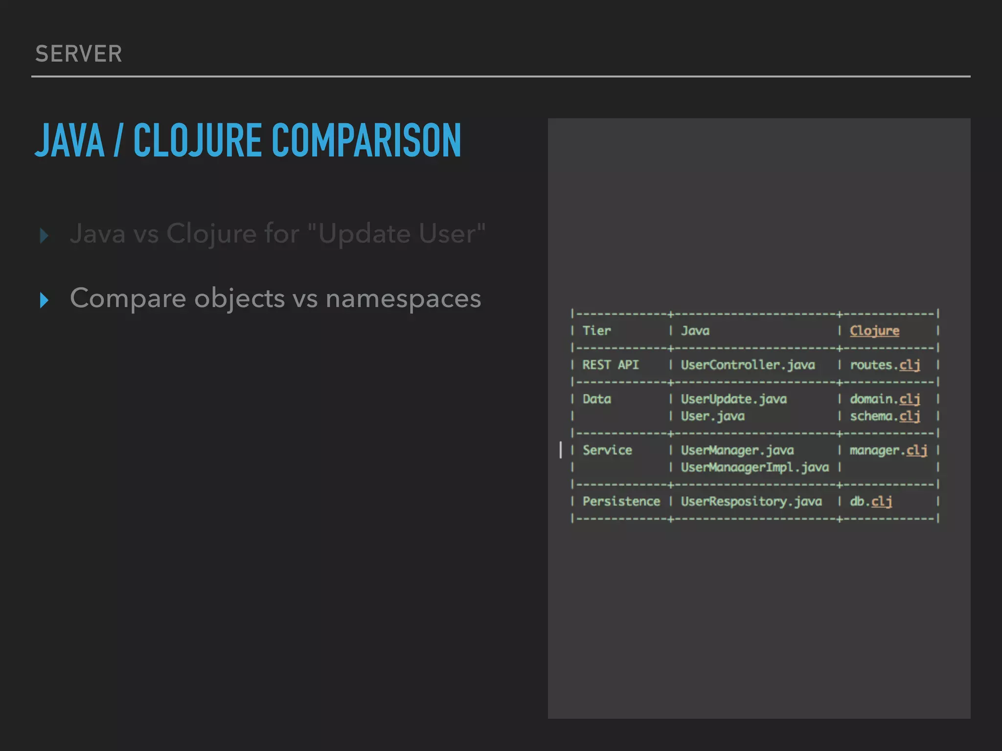Click the 'Tier' table header

tap(597, 331)
